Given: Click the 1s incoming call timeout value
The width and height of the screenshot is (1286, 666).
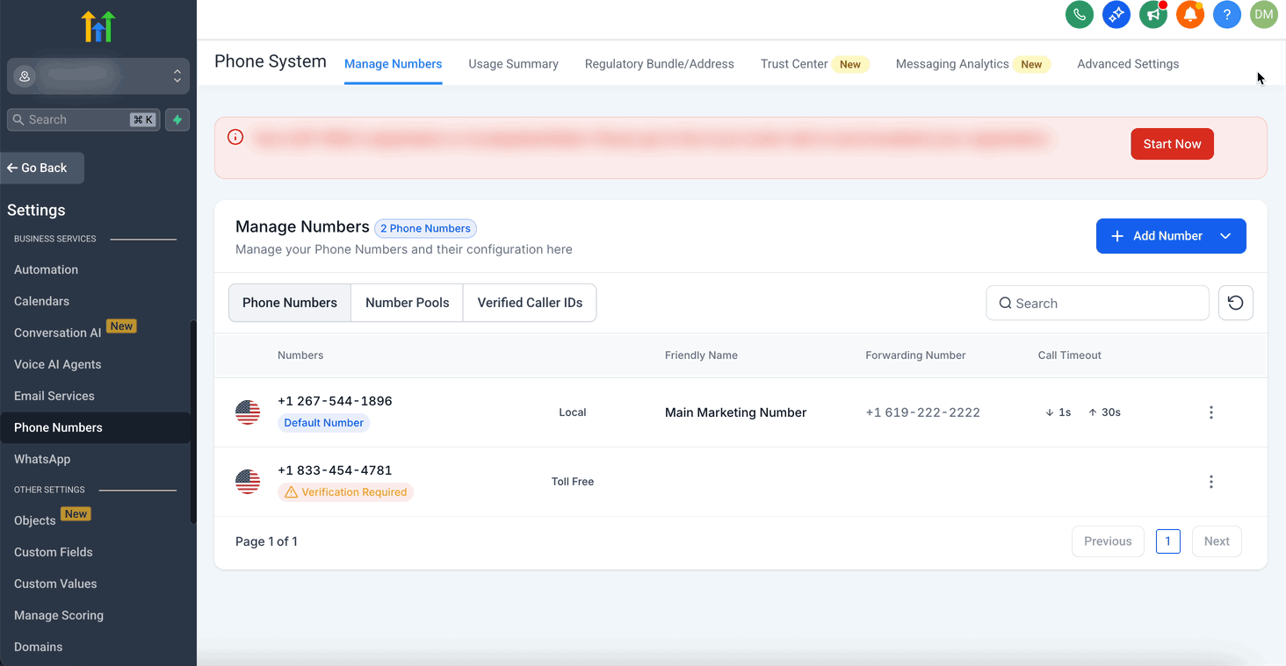Looking at the screenshot, I should [1058, 412].
